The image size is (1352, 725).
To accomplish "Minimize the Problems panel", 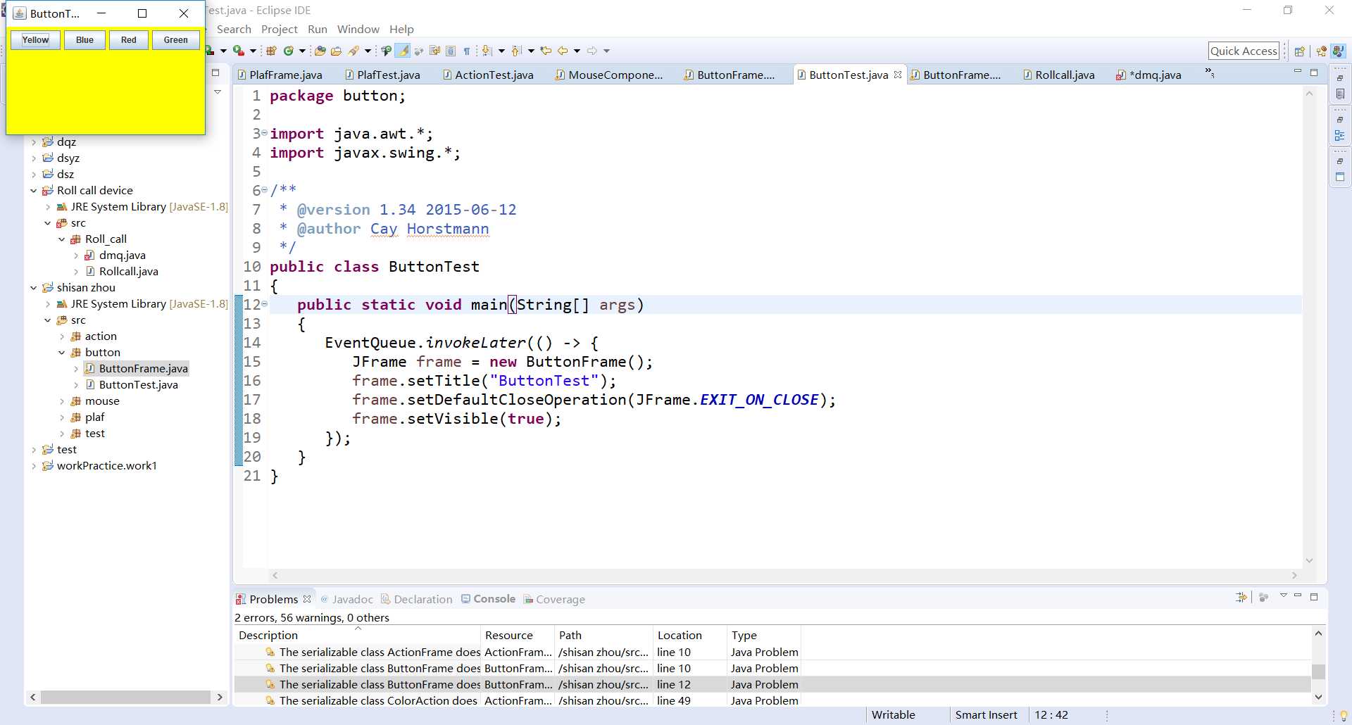I will 1298,596.
